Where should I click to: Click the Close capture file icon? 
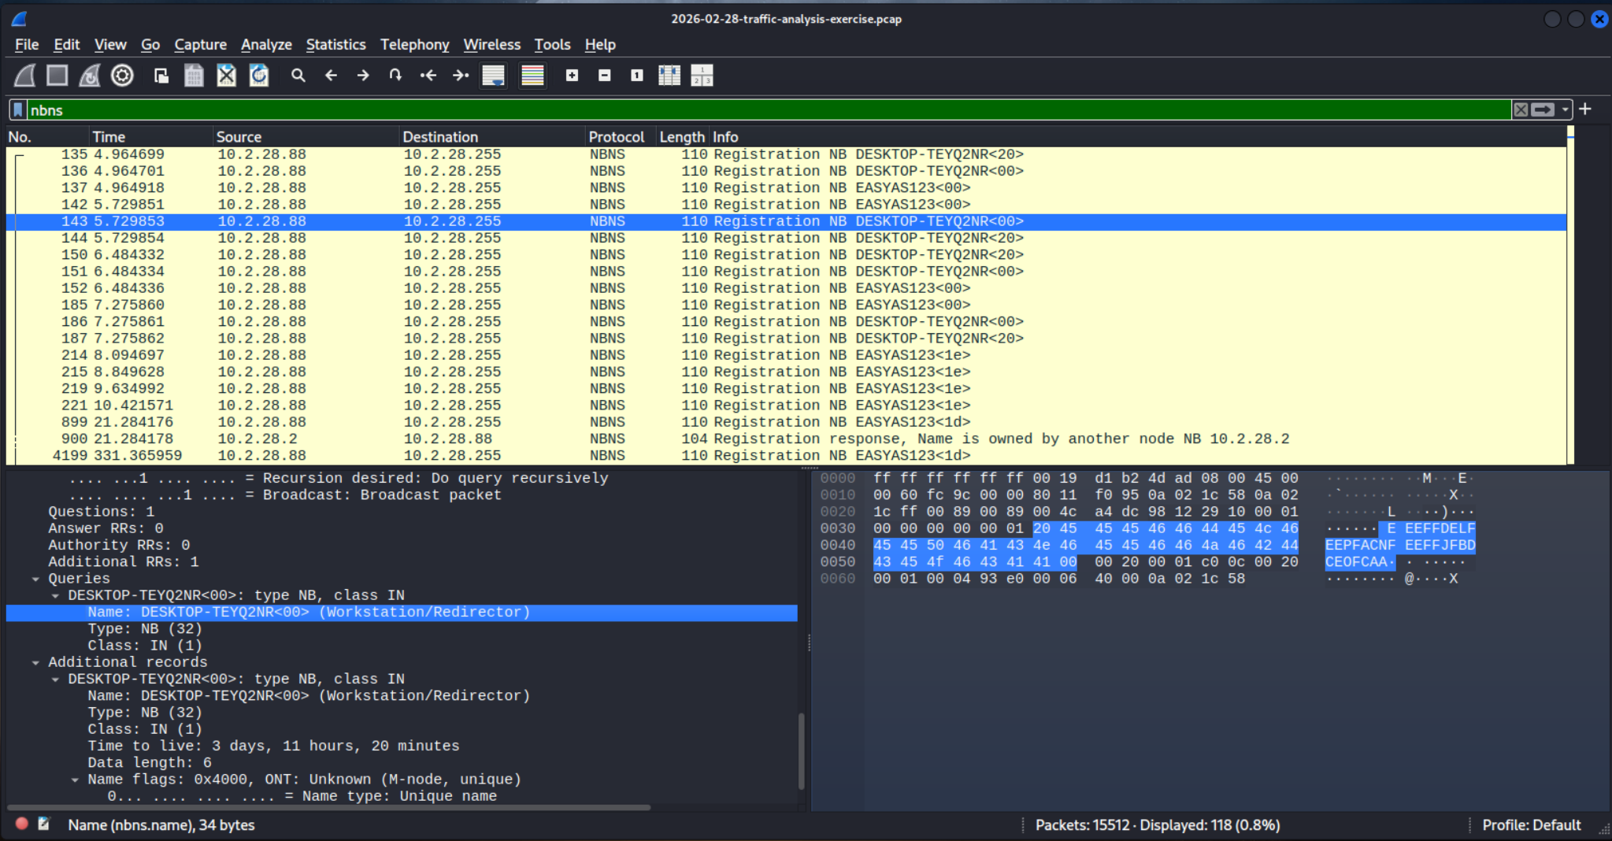[227, 76]
